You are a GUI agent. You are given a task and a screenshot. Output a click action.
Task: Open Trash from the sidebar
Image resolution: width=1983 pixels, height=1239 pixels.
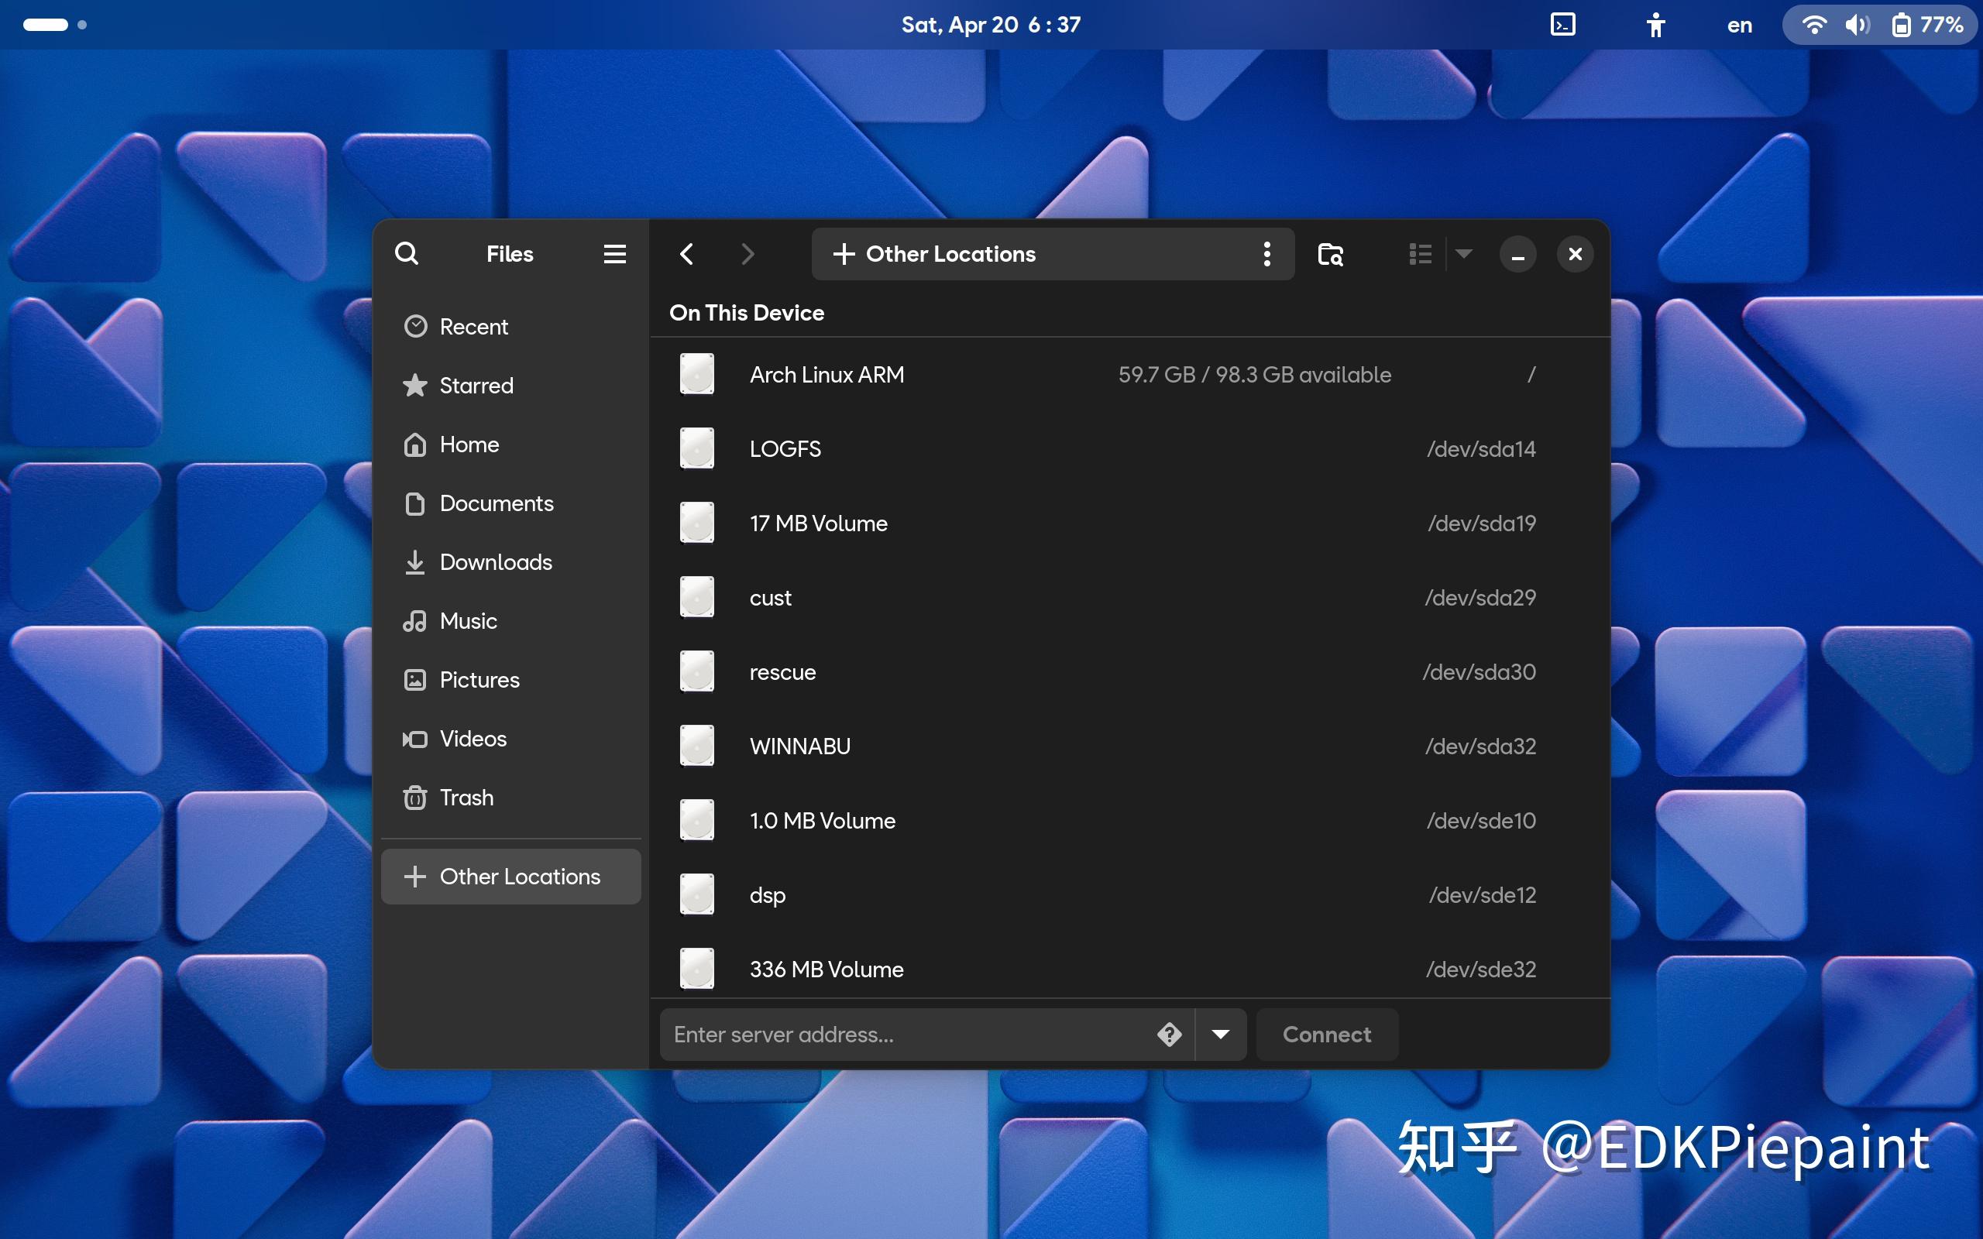(x=466, y=797)
